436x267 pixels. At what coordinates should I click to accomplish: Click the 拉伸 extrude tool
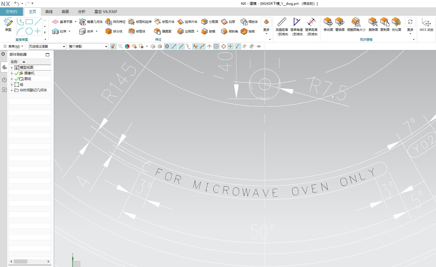pos(59,31)
